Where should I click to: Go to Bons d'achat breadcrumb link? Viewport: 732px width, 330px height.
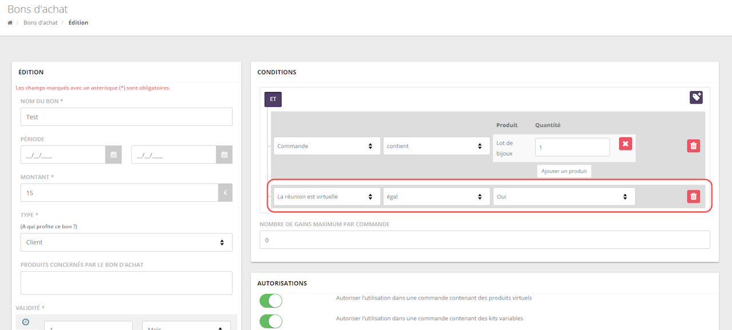coord(41,23)
